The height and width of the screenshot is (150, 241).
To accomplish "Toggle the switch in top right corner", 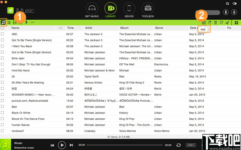I will 234,3.
